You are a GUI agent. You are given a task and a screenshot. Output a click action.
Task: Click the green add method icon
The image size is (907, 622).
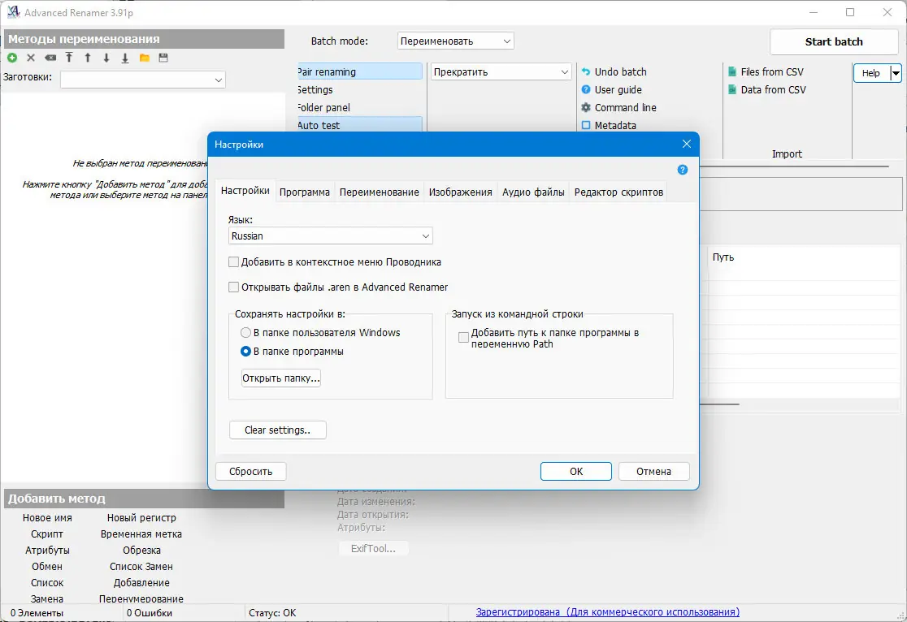12,58
